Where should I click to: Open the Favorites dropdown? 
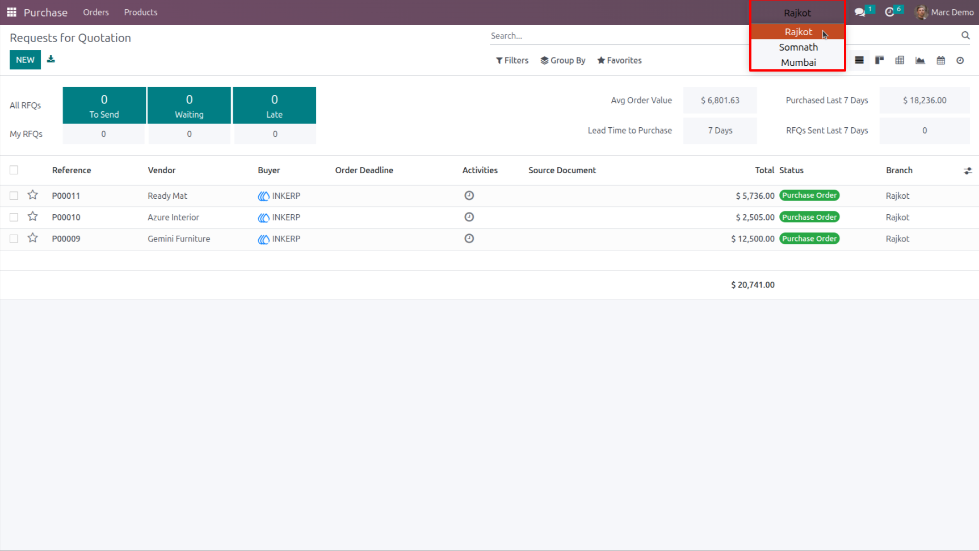tap(619, 60)
